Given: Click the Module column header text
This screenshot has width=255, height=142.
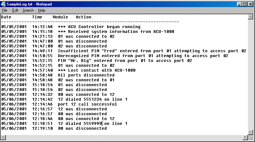Looking at the screenshot, I should (x=60, y=17).
